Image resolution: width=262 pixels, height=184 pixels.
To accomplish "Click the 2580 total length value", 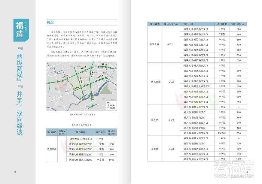I will click(172, 120).
